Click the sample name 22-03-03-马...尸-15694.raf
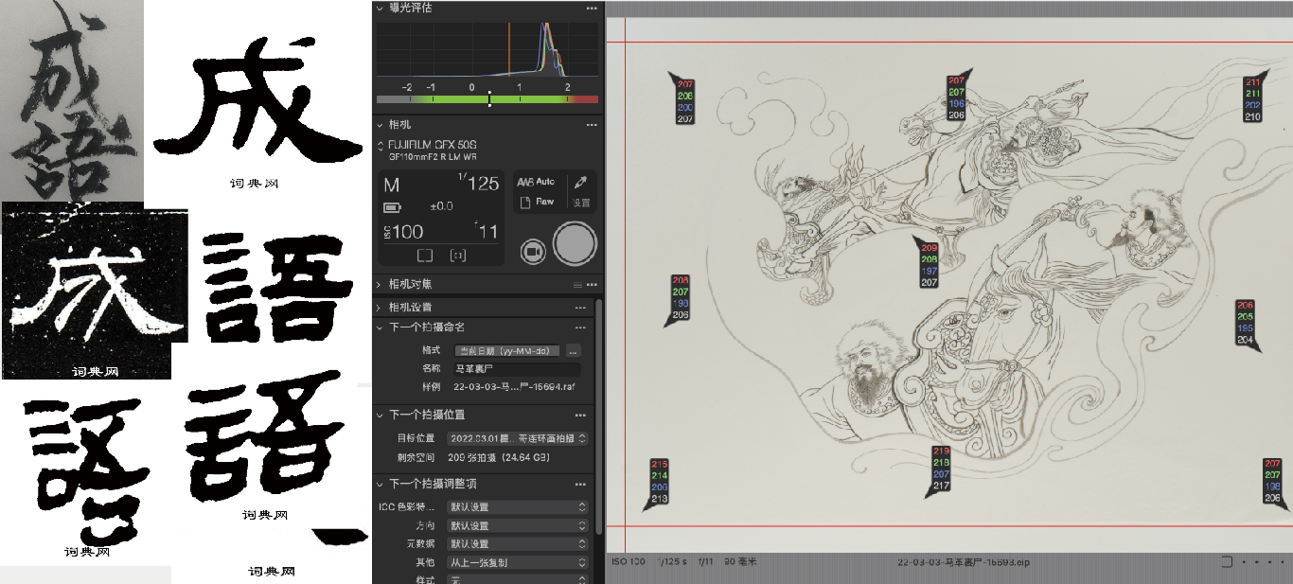The image size is (1293, 584). 514,387
